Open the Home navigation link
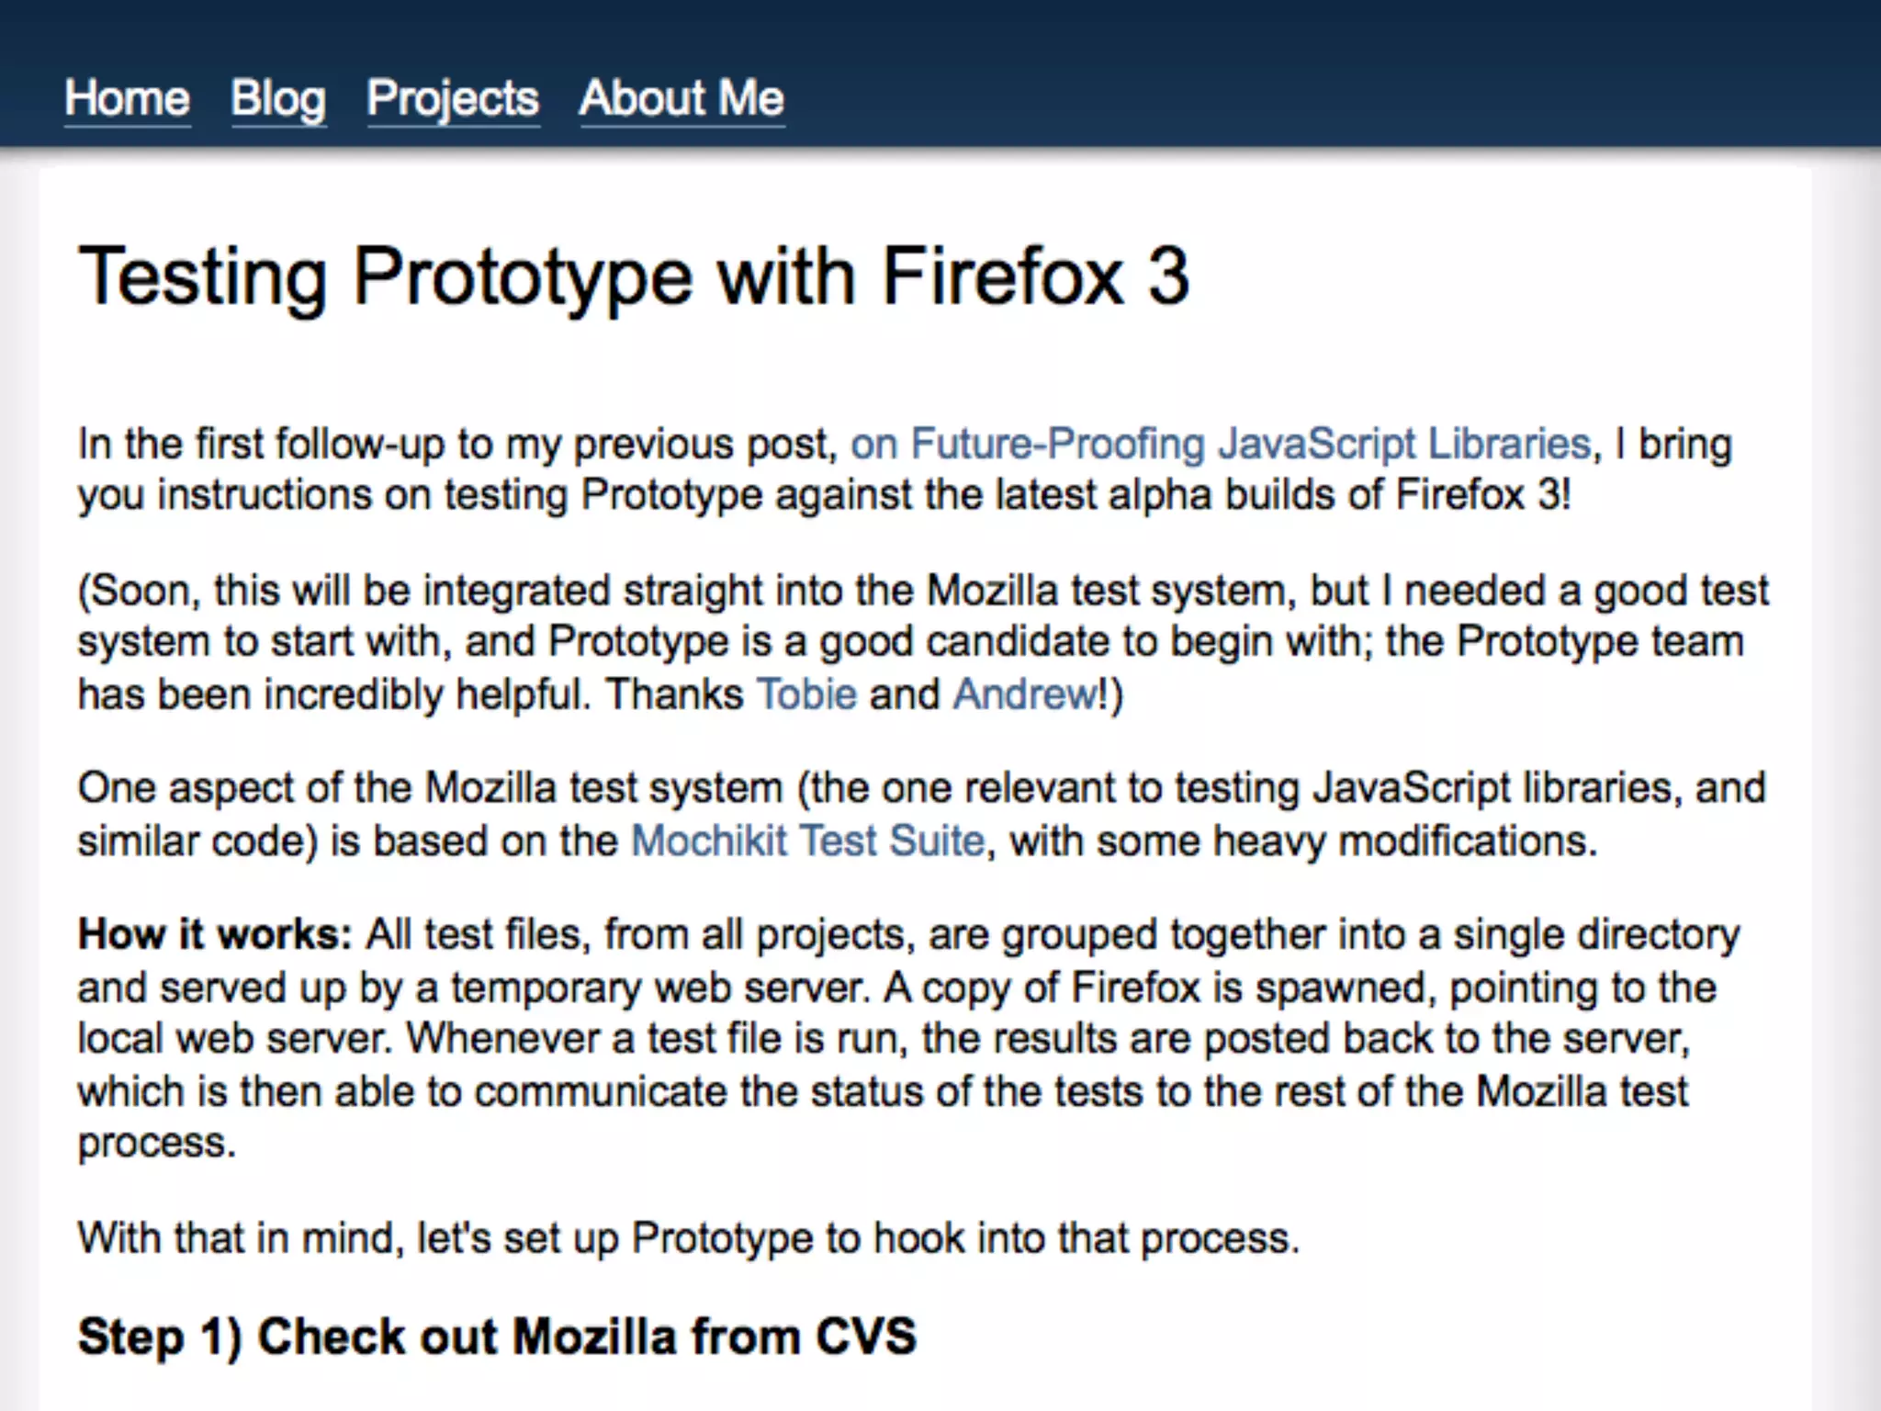 127,98
